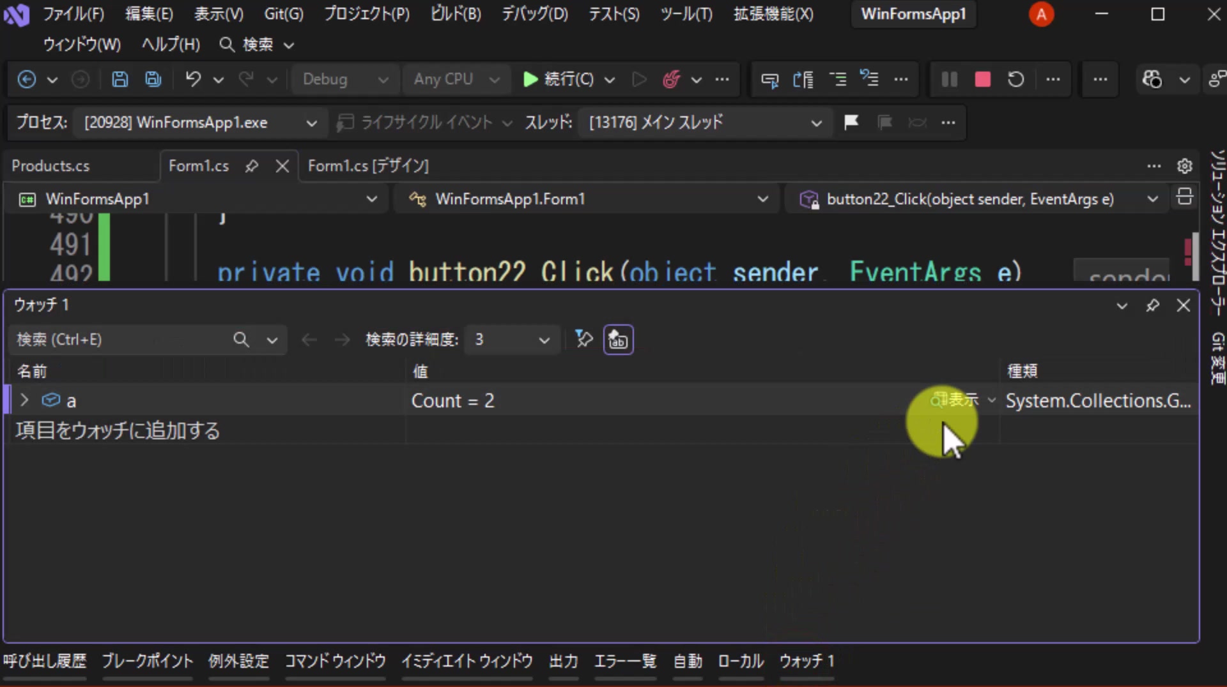Pin the Form1.cs tab
The image size is (1227, 687).
pyautogui.click(x=252, y=166)
